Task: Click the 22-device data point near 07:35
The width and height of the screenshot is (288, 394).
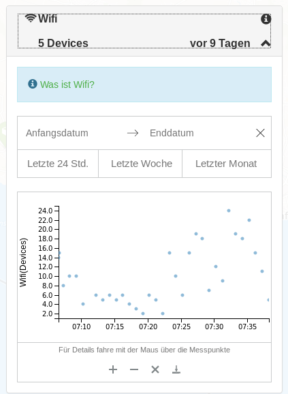Action: (x=249, y=220)
